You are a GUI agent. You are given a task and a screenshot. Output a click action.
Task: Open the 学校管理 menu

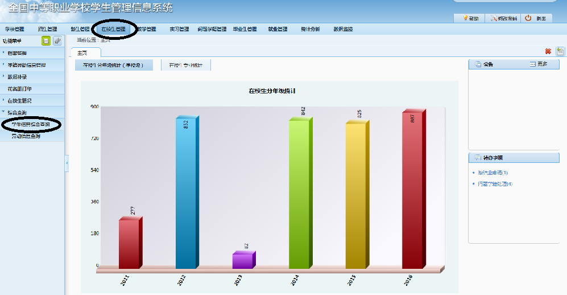coord(14,29)
